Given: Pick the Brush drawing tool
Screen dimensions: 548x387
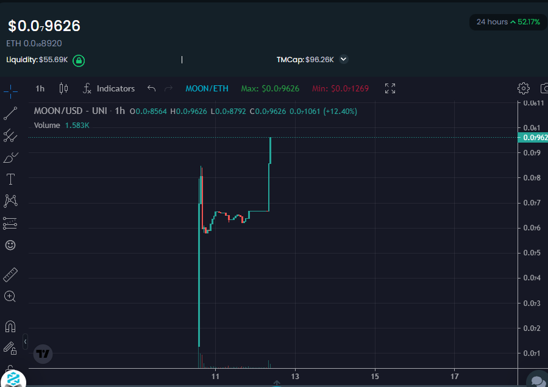Looking at the screenshot, I should coord(10,157).
